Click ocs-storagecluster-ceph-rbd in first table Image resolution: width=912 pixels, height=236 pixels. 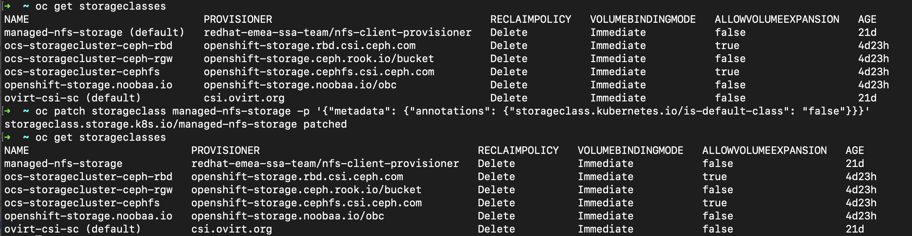[89, 46]
